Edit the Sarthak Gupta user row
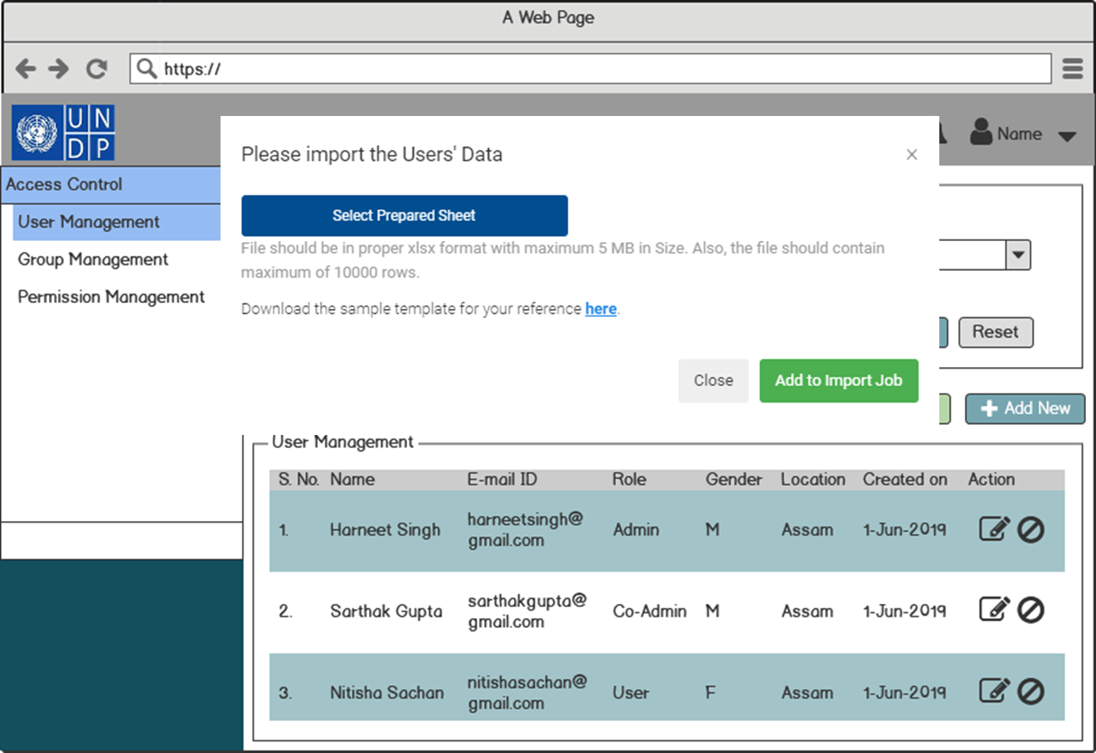The height and width of the screenshot is (753, 1096). coord(994,611)
